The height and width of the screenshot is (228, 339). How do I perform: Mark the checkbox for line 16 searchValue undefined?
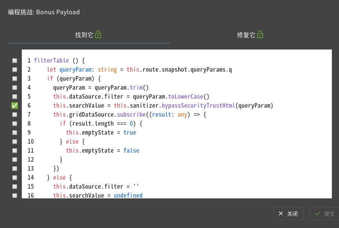(15, 195)
